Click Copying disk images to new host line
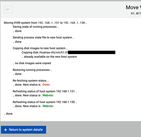 pyautogui.click(x=40, y=48)
